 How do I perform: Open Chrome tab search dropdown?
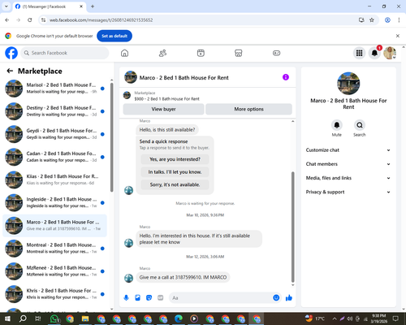tap(6, 6)
